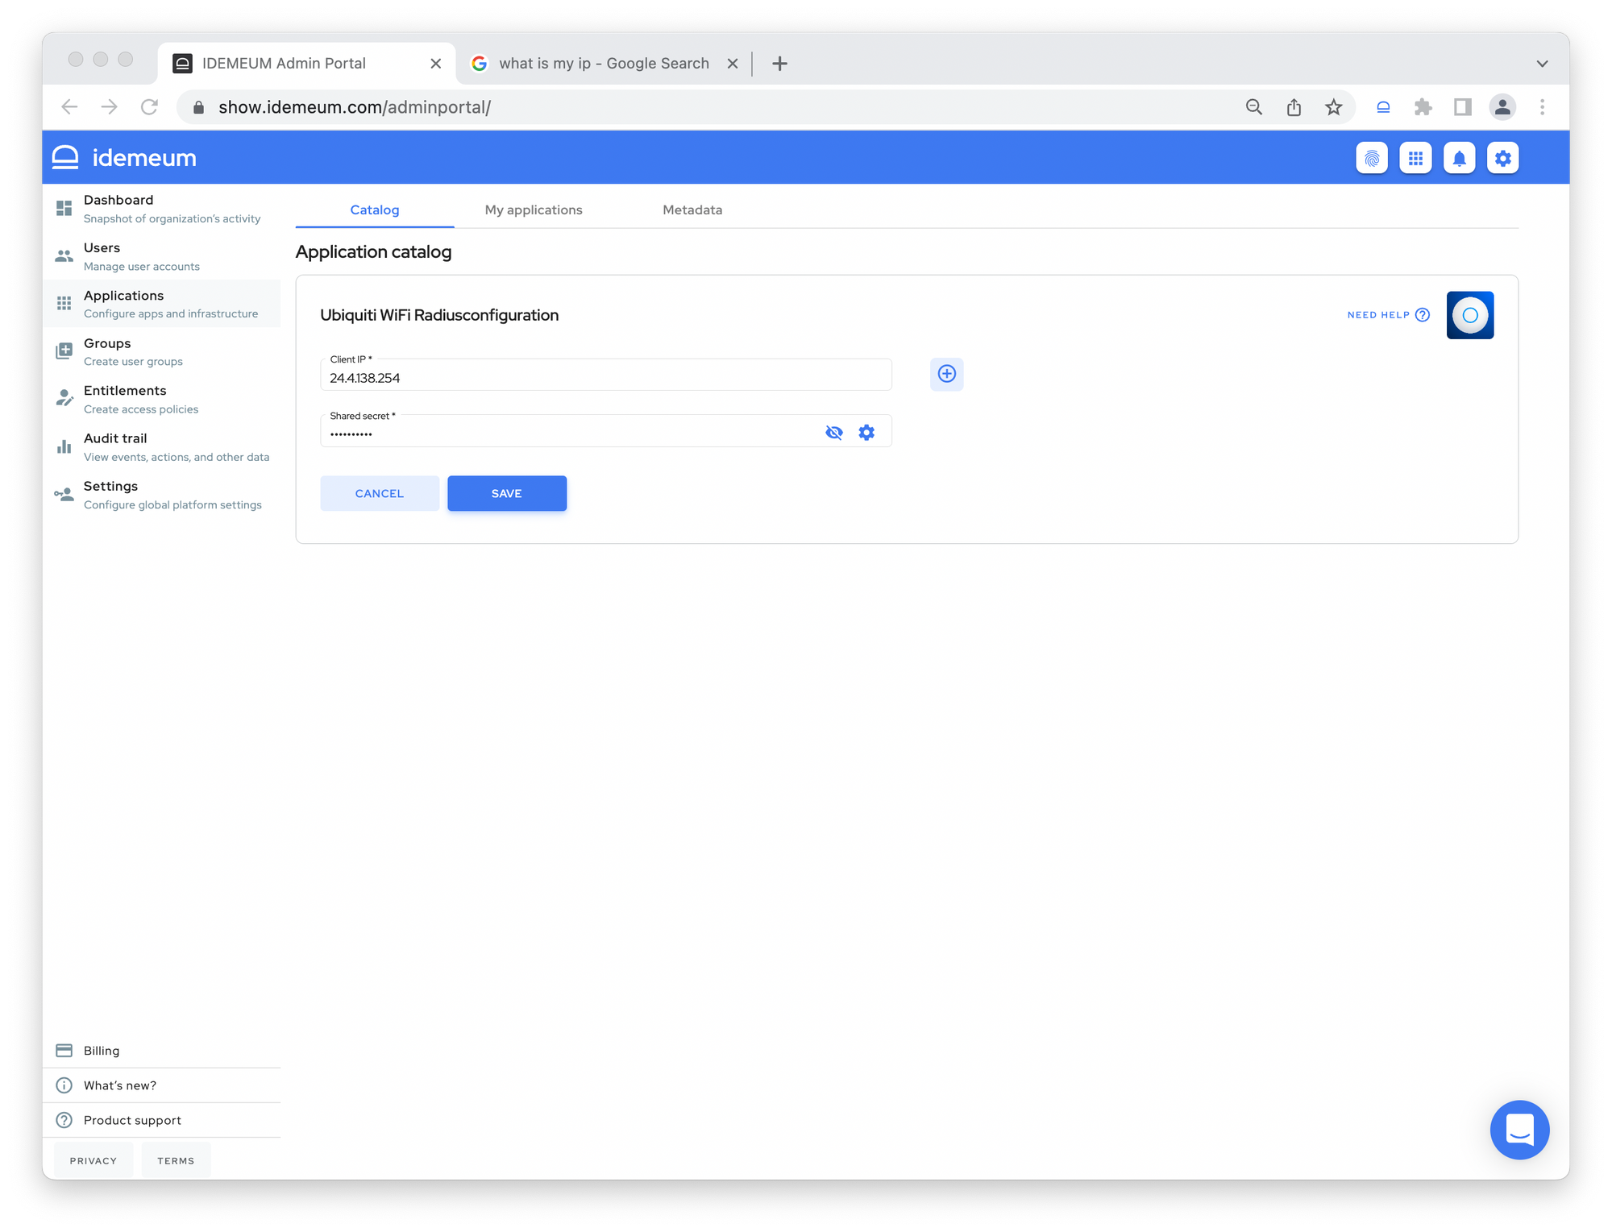Viewport: 1612px width, 1232px height.
Task: Click the TERMS button
Action: 176,1160
